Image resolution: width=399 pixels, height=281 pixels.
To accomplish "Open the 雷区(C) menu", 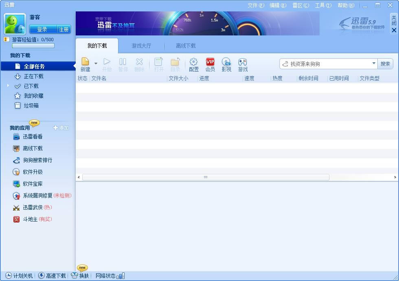I will tap(301, 5).
